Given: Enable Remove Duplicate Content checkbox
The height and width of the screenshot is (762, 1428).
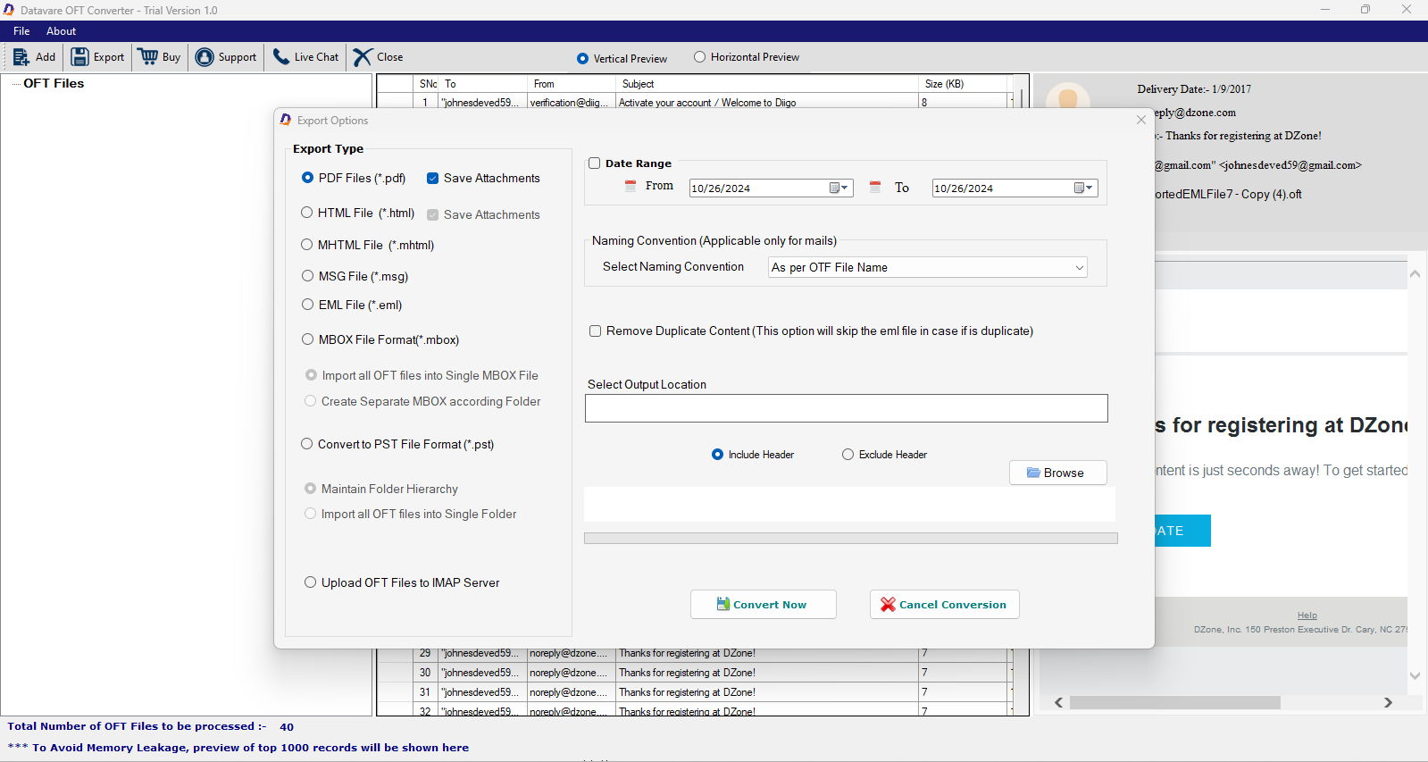Looking at the screenshot, I should coord(595,331).
